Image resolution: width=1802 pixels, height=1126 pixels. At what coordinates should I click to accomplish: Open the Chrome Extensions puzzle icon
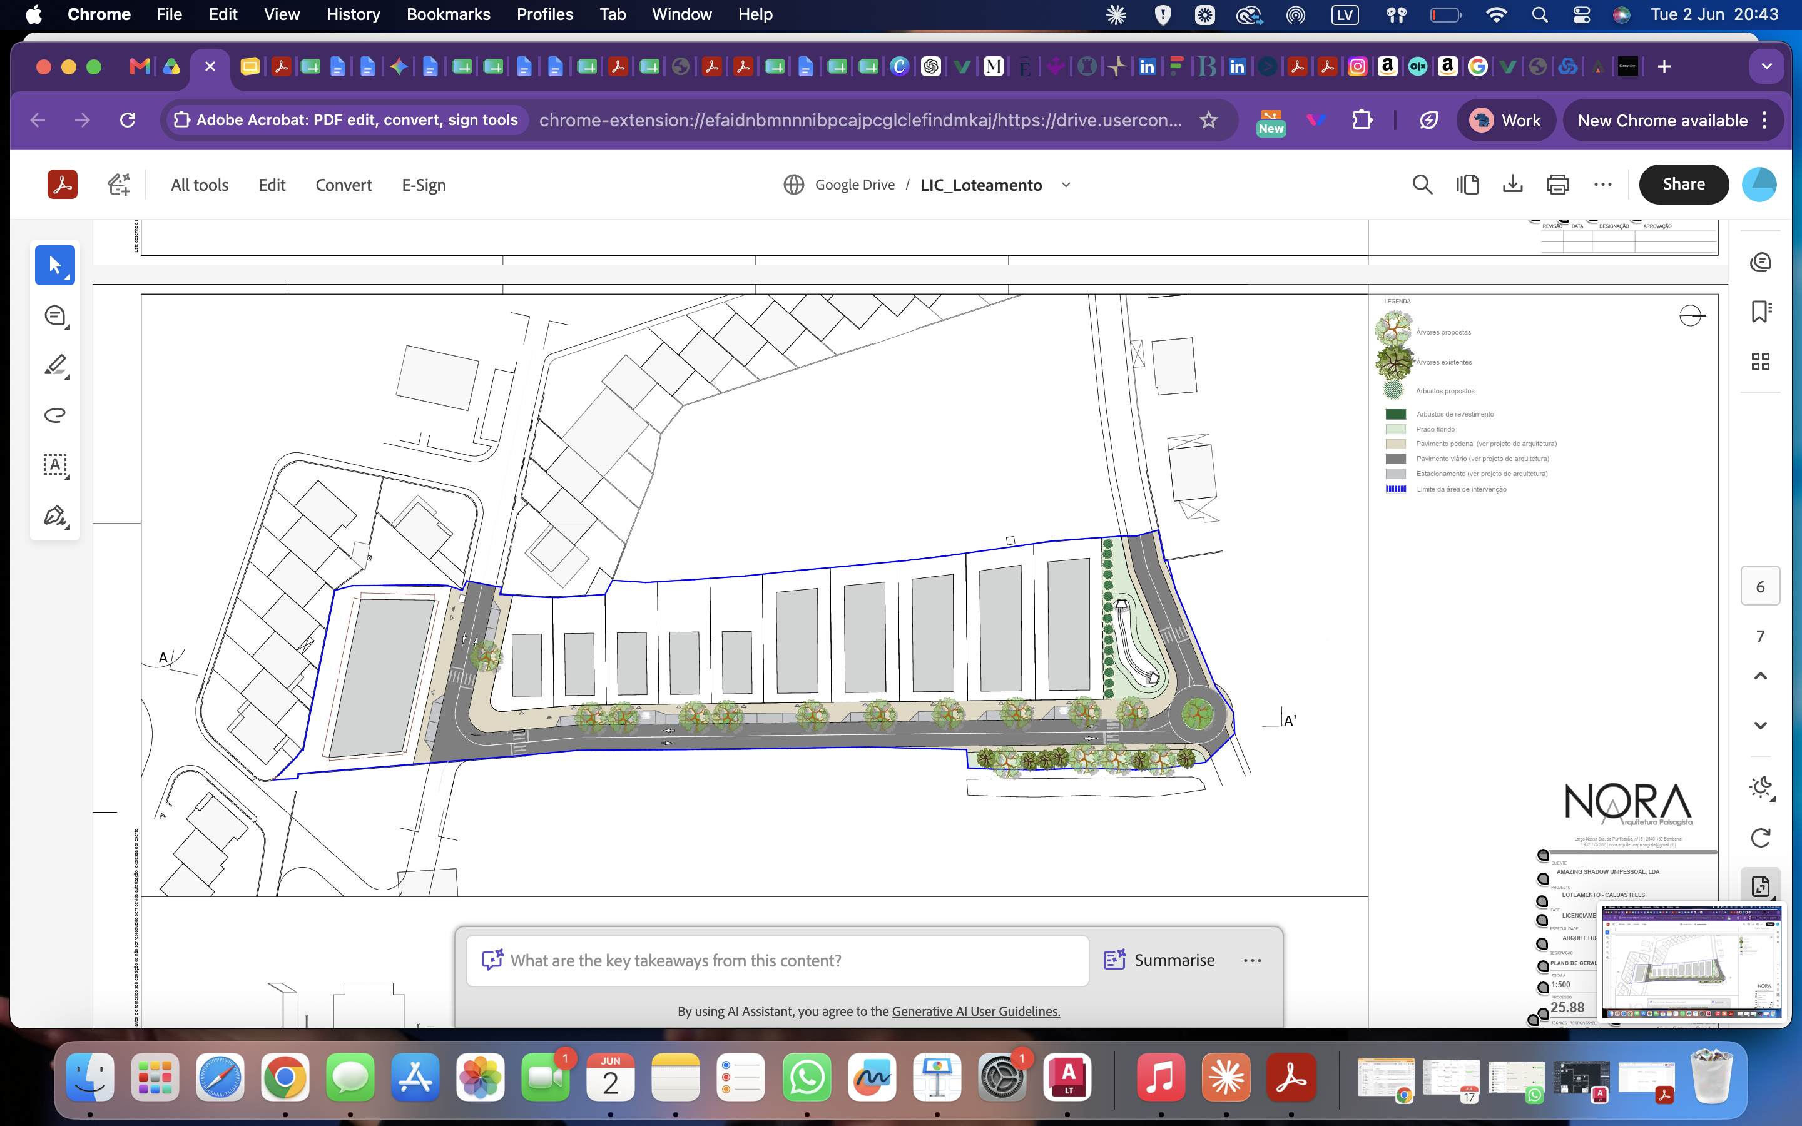(1362, 120)
